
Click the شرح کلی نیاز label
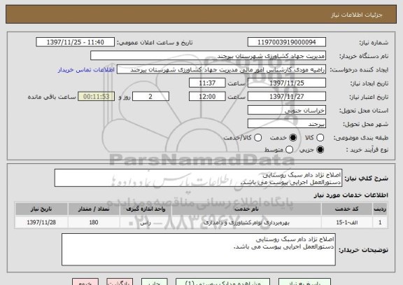point(366,179)
